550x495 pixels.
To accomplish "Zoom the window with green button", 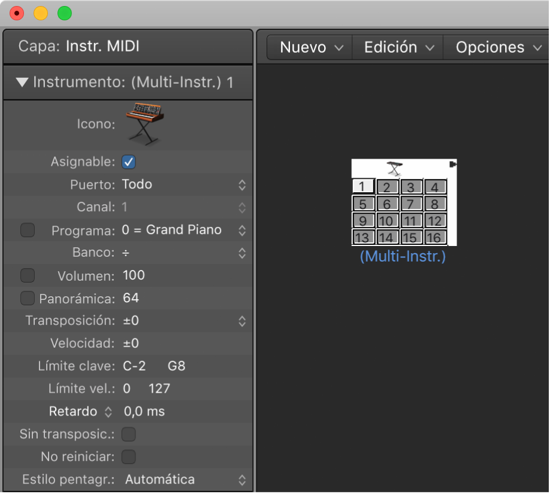I will pos(65,13).
